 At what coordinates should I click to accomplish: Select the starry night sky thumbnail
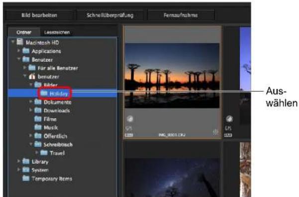(172, 178)
